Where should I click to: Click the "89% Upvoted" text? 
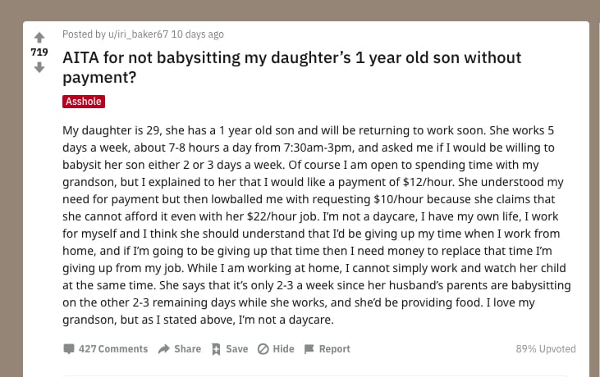546,348
